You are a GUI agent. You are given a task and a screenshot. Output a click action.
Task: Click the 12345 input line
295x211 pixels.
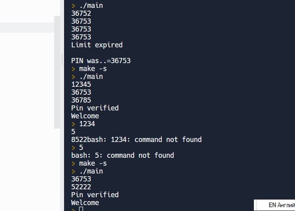pyautogui.click(x=81, y=84)
